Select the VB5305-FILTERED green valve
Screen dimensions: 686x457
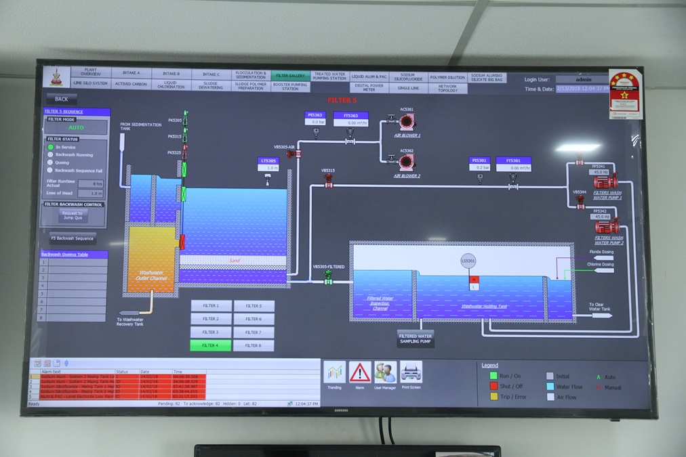pyautogui.click(x=328, y=276)
